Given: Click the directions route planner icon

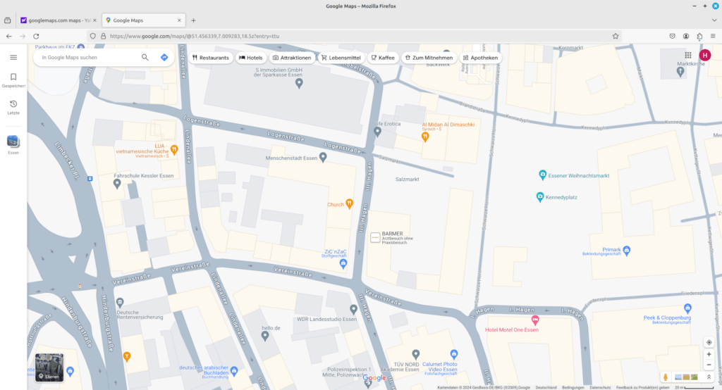Looking at the screenshot, I should (x=164, y=57).
